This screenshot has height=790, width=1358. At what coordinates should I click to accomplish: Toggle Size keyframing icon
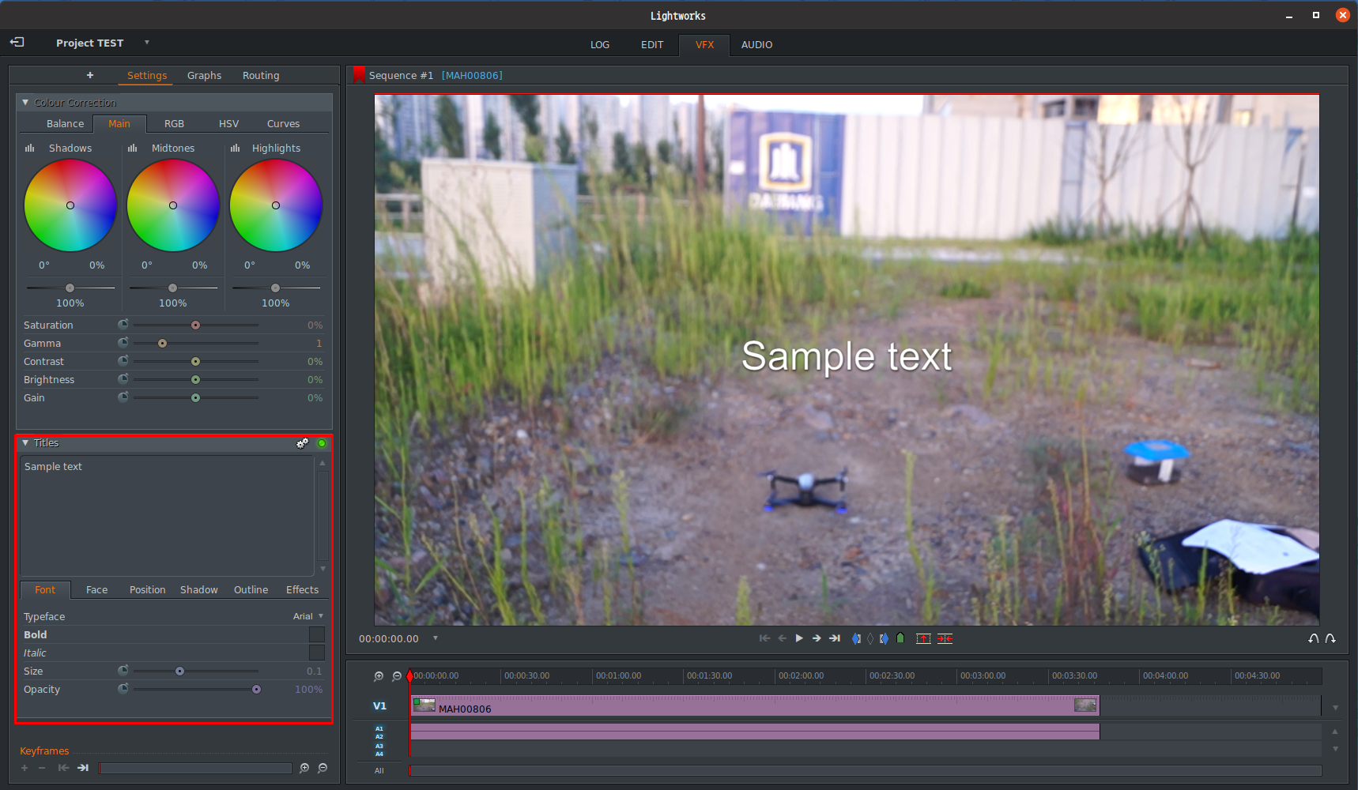[x=123, y=671]
